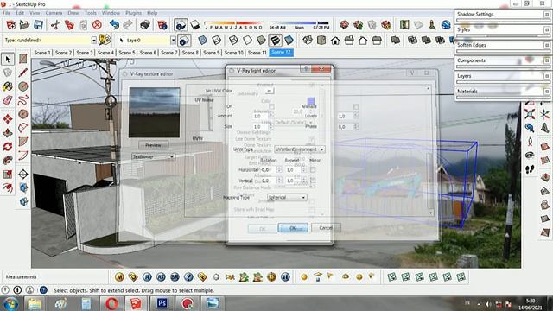Image resolution: width=553 pixels, height=311 pixels.
Task: Switch to Front view house icon
Action: click(335, 41)
